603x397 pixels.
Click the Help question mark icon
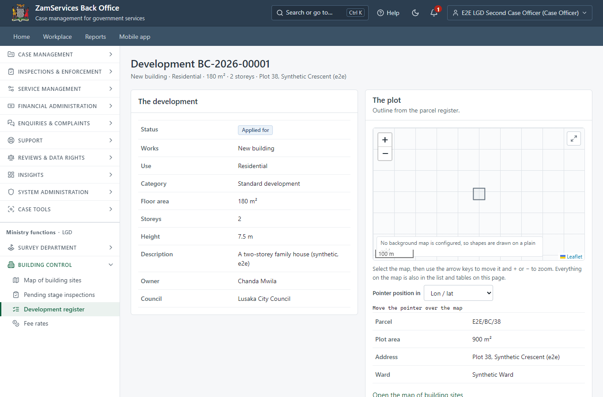(x=381, y=13)
